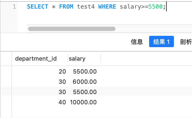Select salary 5500.00 in the highlighted third row
192x118 pixels.
(85, 92)
